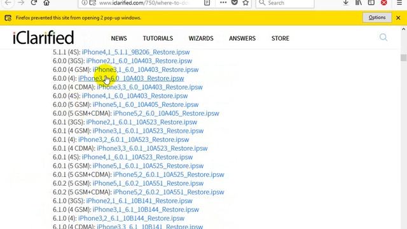Open page actions three-dots menu
This screenshot has width=407, height=229.
tap(223, 3)
